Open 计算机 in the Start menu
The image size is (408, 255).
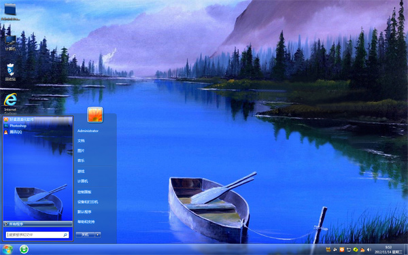point(82,181)
